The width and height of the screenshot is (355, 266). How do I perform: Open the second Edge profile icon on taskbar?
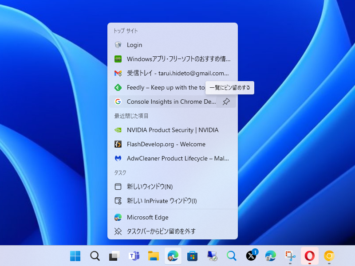[271, 256]
